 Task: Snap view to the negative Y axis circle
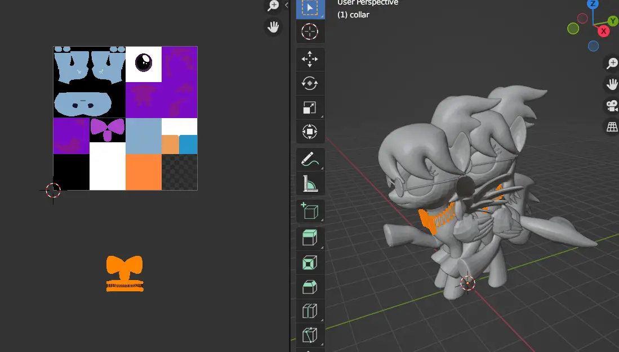[573, 28]
